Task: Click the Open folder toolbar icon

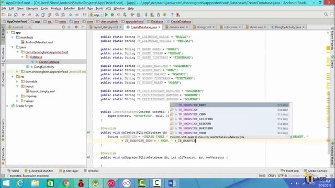Action: coord(4,15)
